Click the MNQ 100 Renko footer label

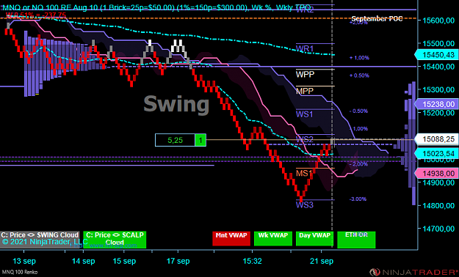pyautogui.click(x=20, y=272)
